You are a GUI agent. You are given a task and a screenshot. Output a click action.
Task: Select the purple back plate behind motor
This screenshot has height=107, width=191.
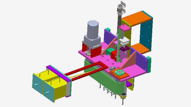coord(109,38)
